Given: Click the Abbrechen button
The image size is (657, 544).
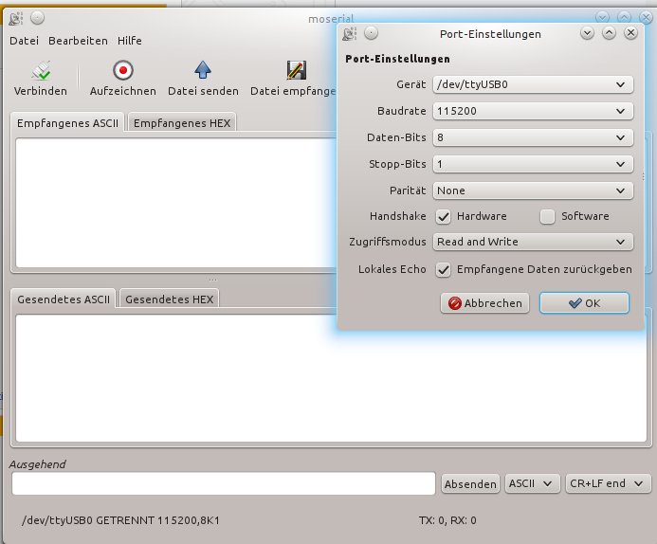Looking at the screenshot, I should [x=484, y=303].
